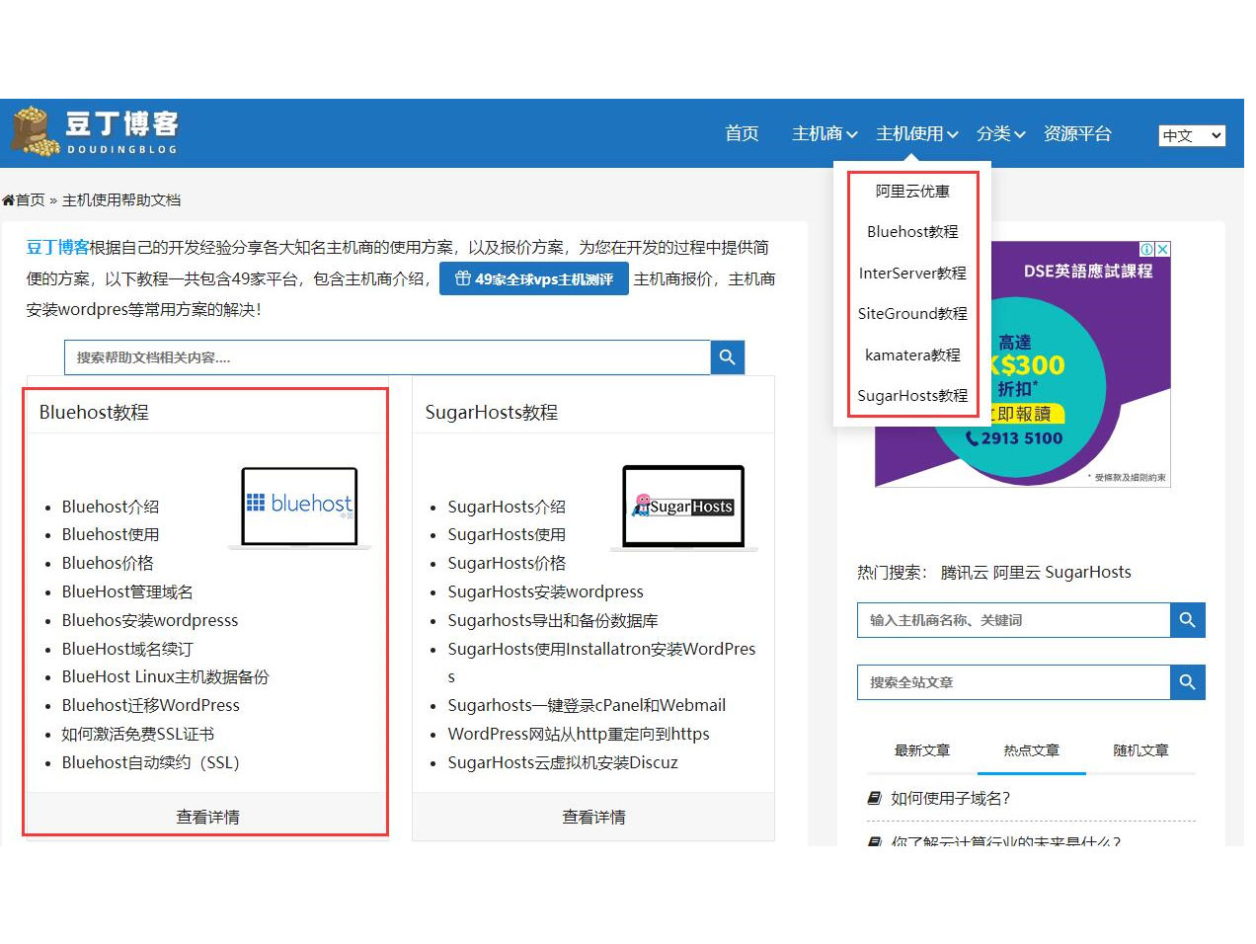This screenshot has height=944, width=1256.
Task: Open the Bluehost迁移WordPress link
Action: [151, 705]
